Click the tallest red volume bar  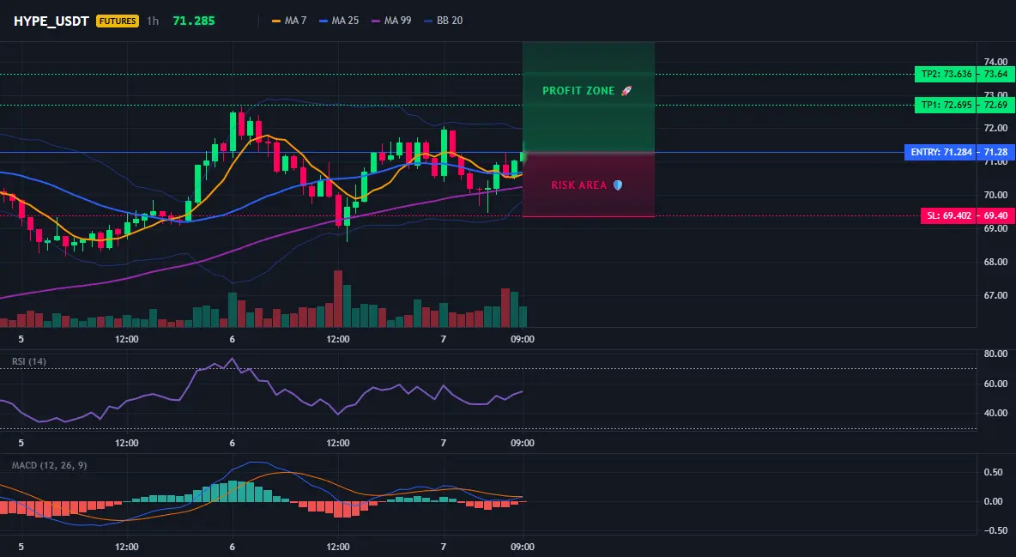[337, 299]
